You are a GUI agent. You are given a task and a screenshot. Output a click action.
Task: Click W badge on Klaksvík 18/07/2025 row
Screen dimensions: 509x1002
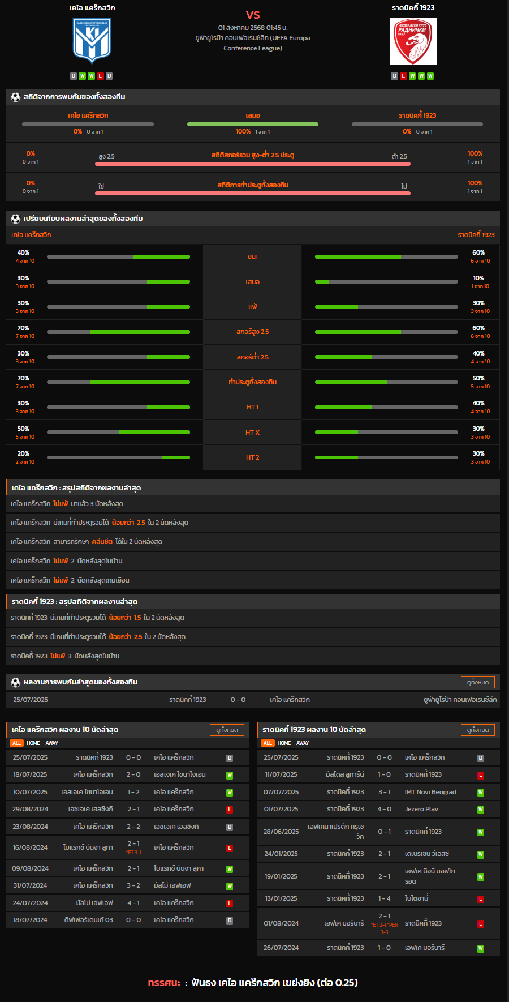point(230,775)
